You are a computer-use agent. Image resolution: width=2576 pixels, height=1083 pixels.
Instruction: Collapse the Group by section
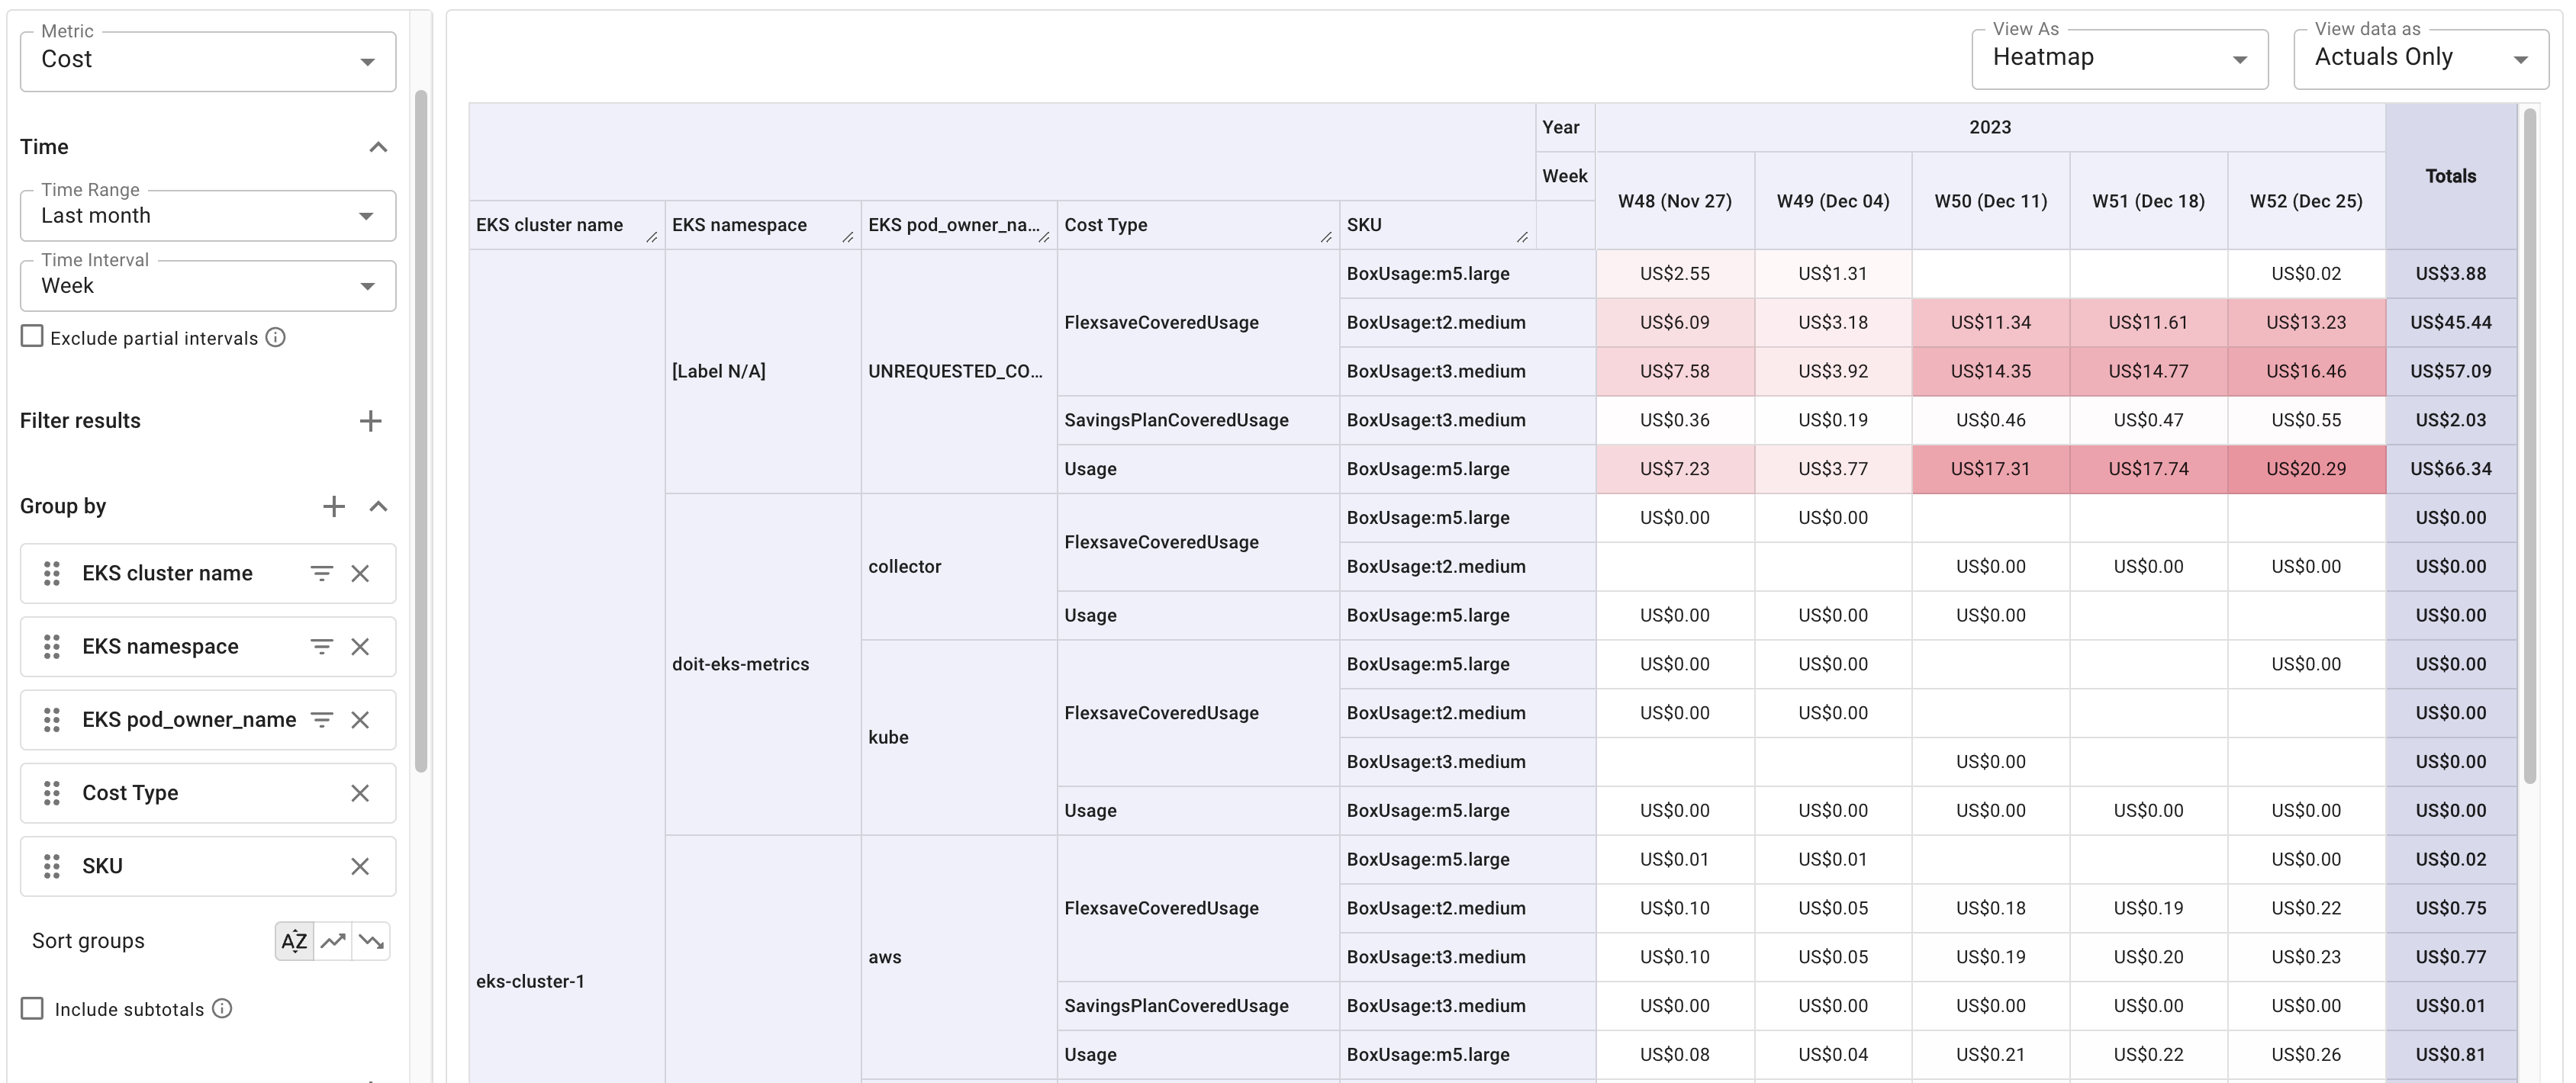click(378, 506)
